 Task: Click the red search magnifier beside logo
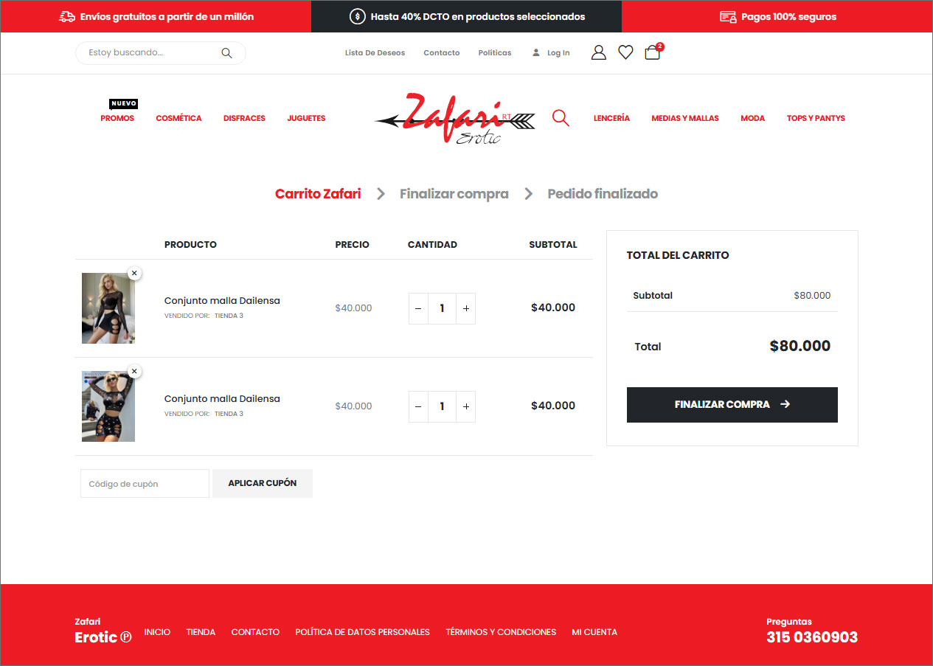[x=561, y=118]
